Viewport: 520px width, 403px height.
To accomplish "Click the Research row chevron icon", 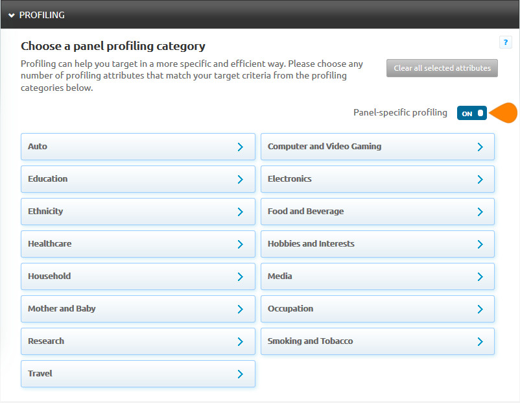I will [x=240, y=341].
